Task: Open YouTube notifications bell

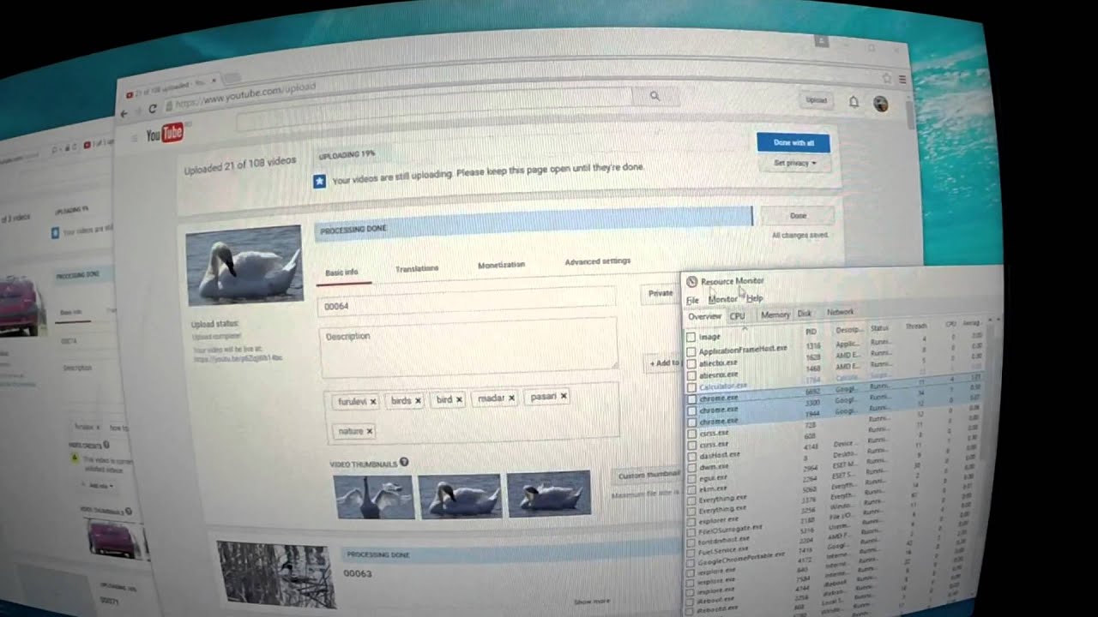Action: pos(854,102)
